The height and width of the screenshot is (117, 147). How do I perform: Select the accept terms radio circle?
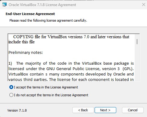[x=11, y=87]
